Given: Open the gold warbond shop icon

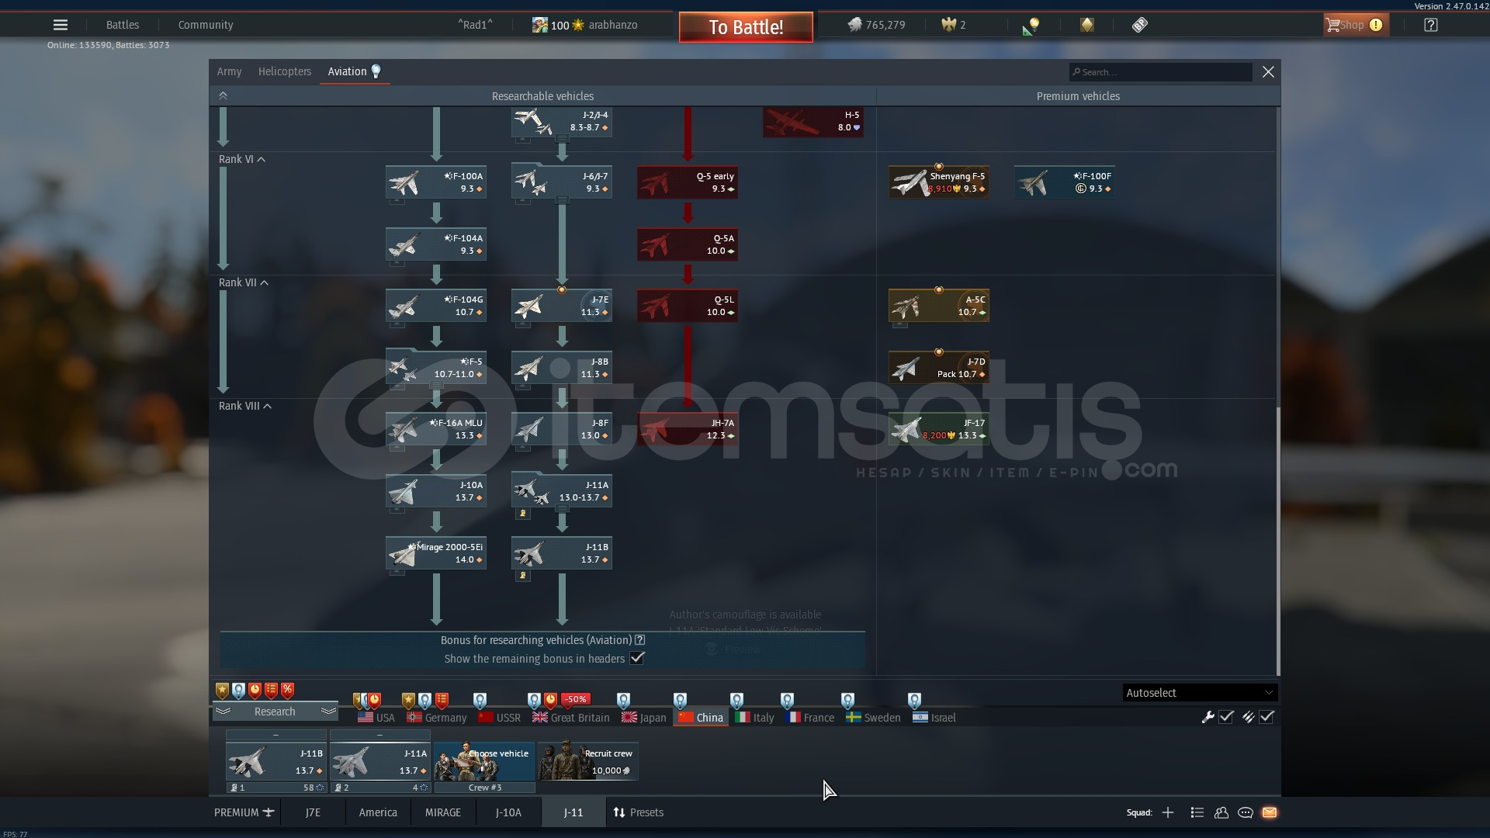Looking at the screenshot, I should click(1086, 25).
